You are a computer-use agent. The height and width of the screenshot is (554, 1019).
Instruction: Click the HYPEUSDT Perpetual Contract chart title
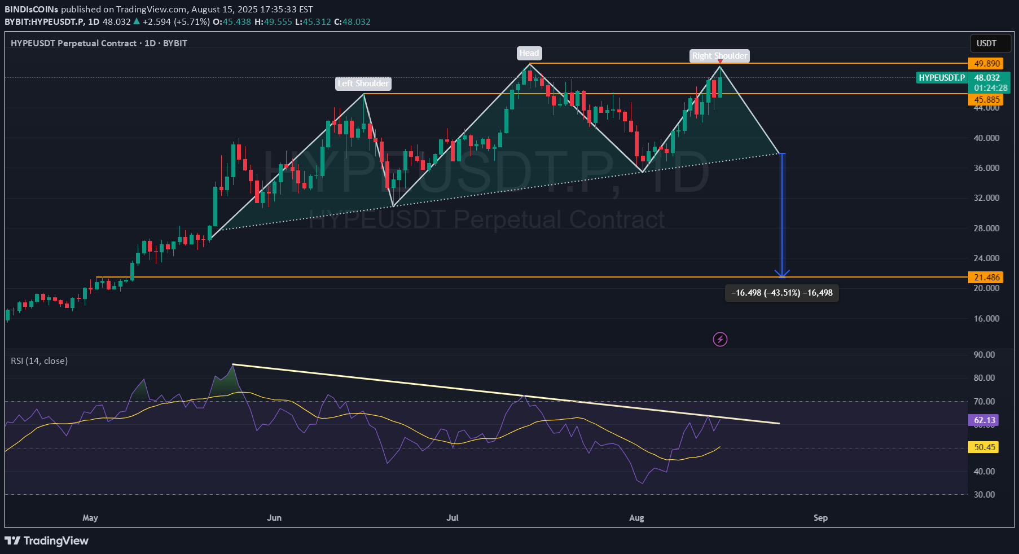pyautogui.click(x=73, y=43)
